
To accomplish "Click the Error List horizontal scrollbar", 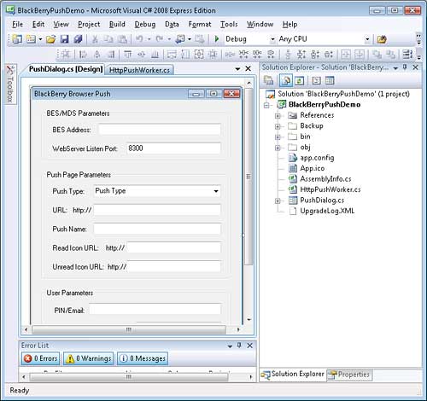I will coord(129,377).
